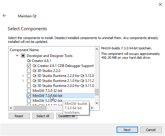The image size is (165, 136).
Task: Toggle Developer and Designer Tools tri-state checkbox
Action: (23, 56)
